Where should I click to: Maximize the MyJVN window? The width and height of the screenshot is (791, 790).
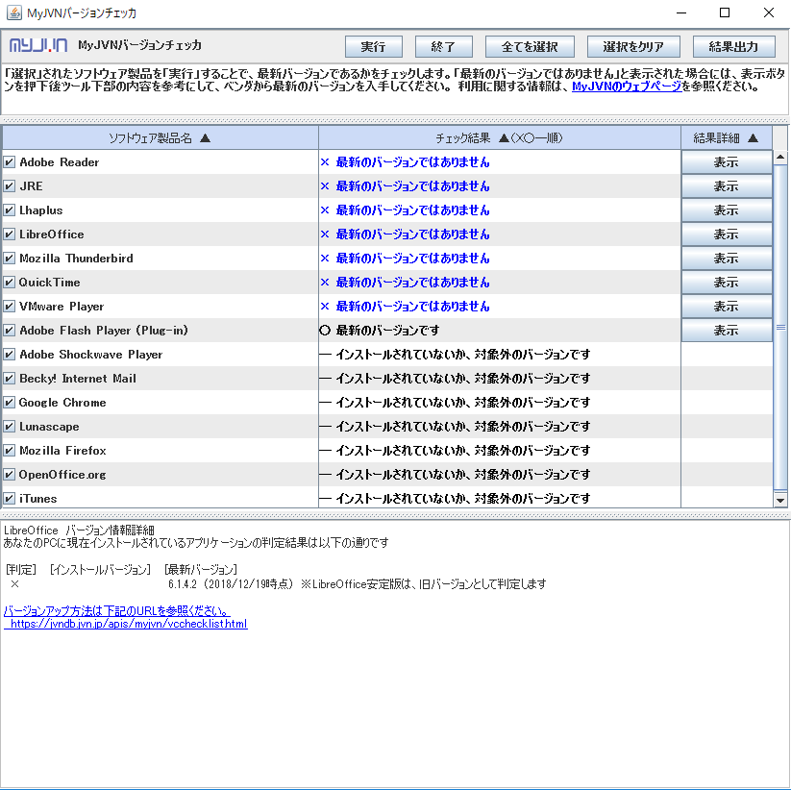(x=725, y=12)
